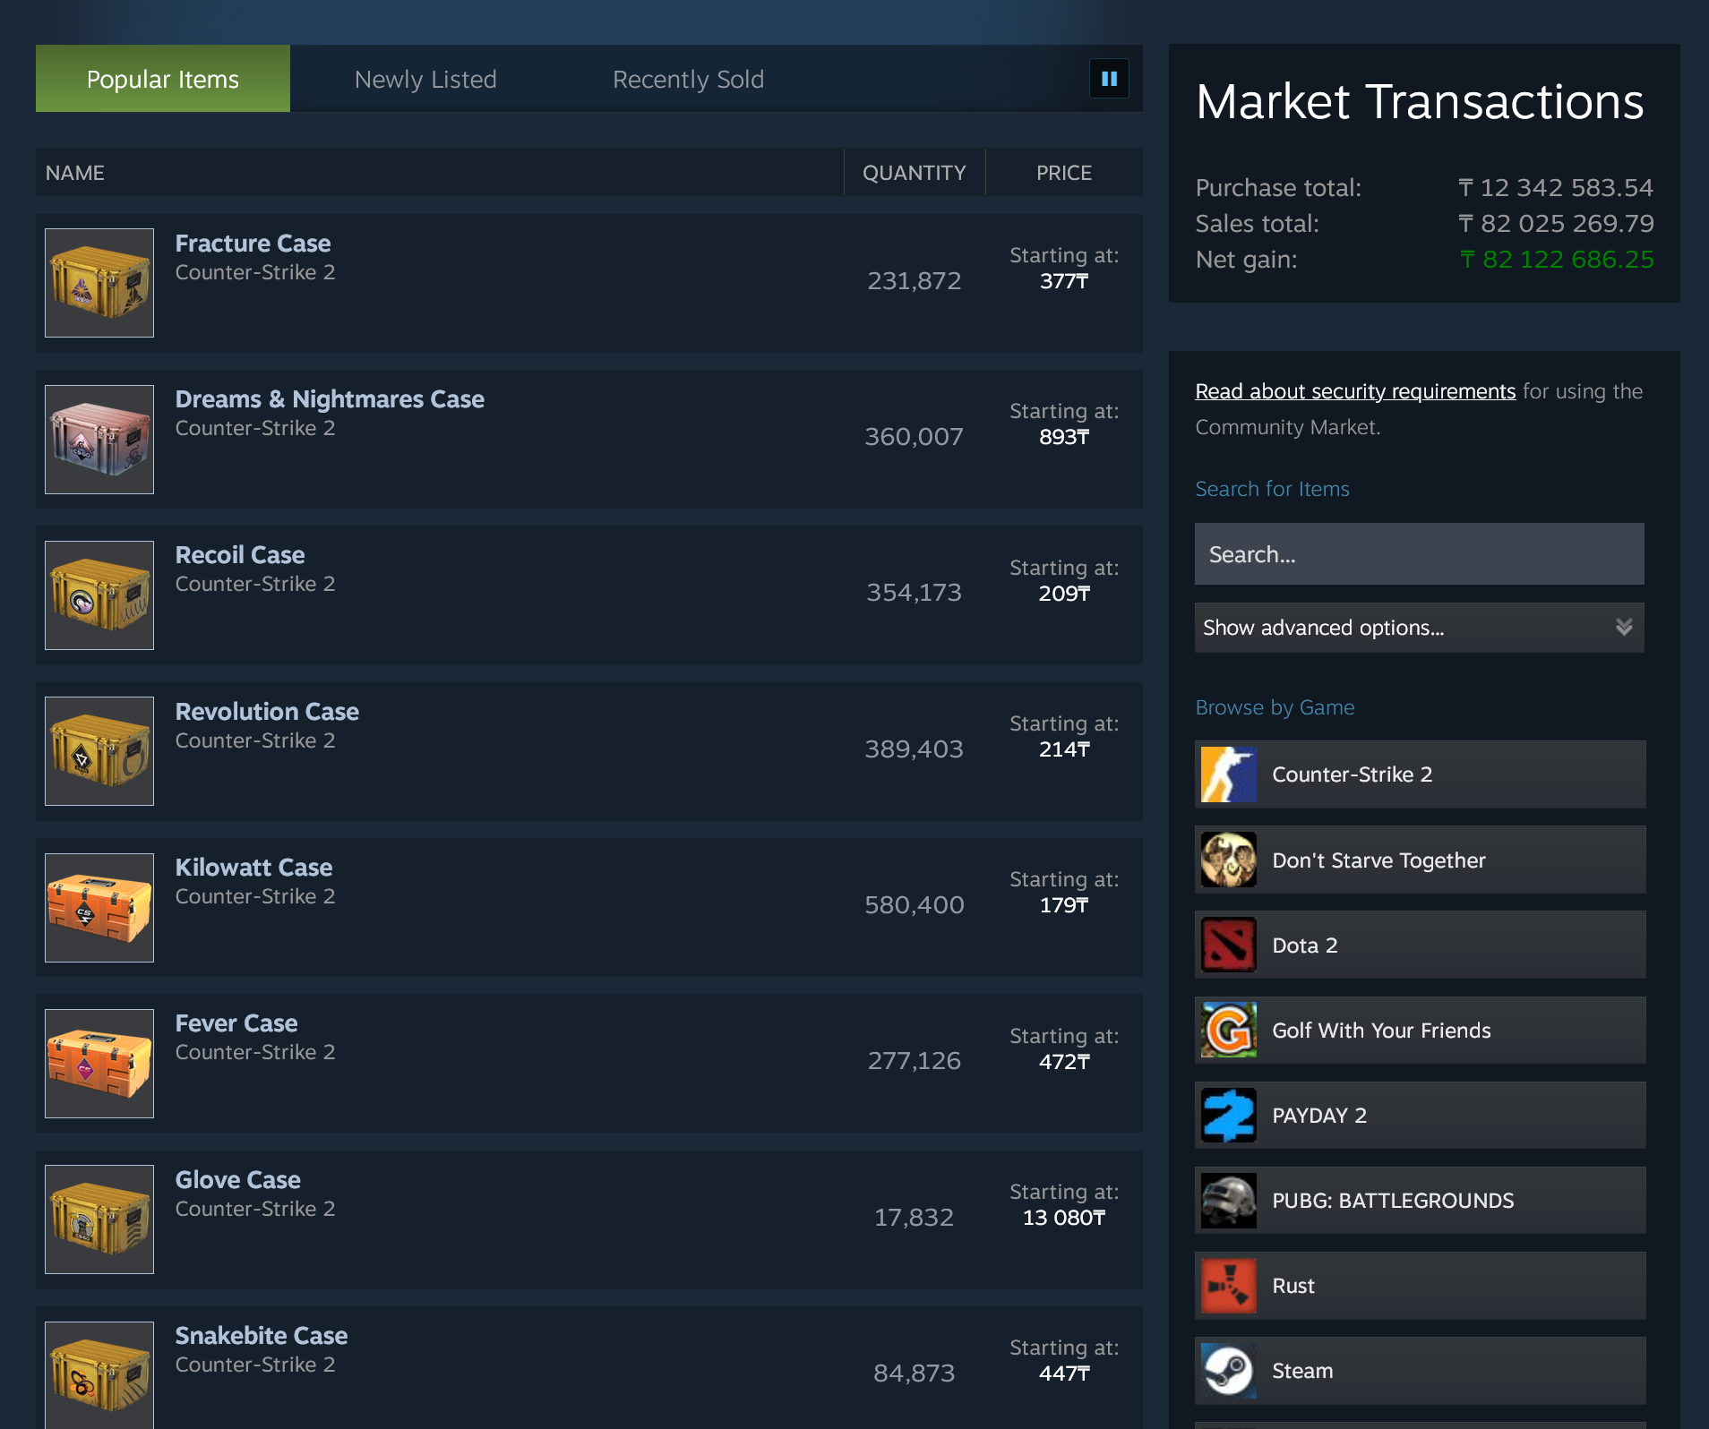
Task: Focus the Search items input field
Action: [1420, 554]
